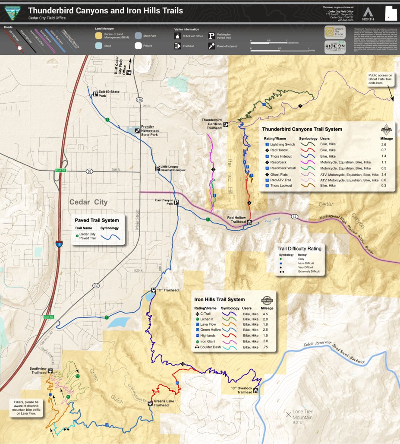Click the Lightning Switch symbology line in legend
This screenshot has width=400, height=444.
308,144
